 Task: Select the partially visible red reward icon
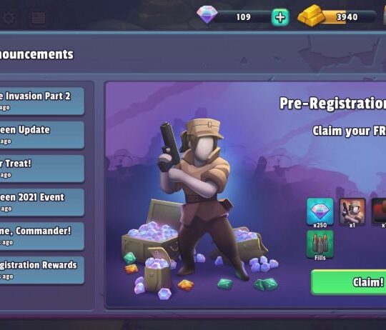pyautogui.click(x=379, y=213)
